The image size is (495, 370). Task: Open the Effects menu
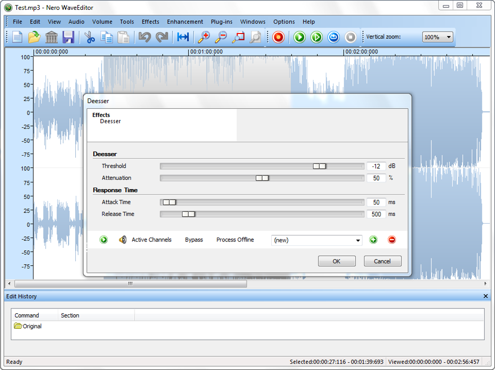pyautogui.click(x=150, y=22)
